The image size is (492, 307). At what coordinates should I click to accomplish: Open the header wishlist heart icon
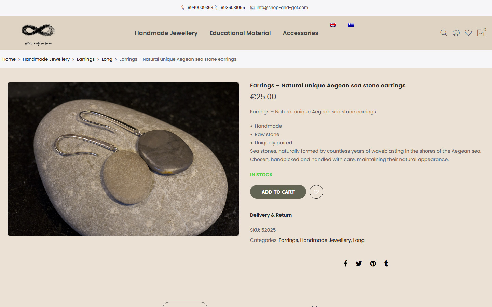tap(468, 33)
